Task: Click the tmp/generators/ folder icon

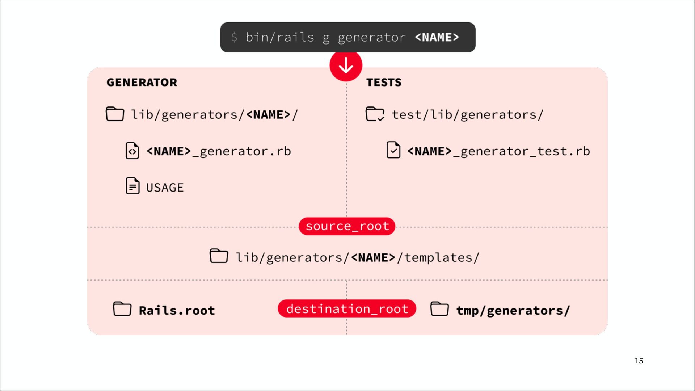Action: click(x=439, y=309)
